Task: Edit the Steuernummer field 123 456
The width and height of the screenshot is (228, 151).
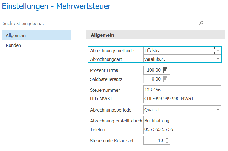Action: (x=182, y=90)
